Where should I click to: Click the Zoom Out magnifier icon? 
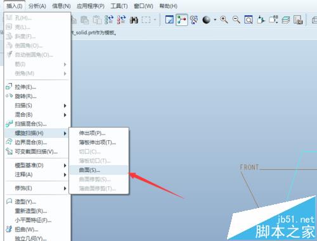pos(236,20)
